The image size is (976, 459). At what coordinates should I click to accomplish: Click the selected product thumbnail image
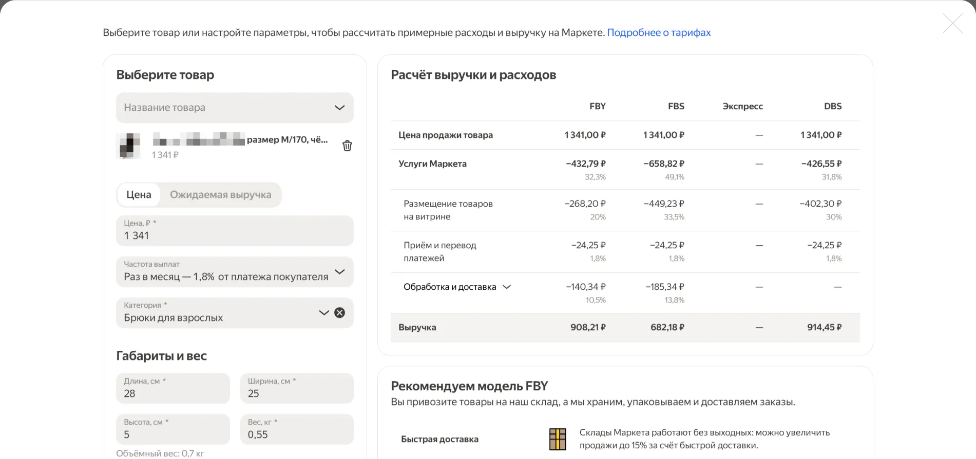click(129, 146)
